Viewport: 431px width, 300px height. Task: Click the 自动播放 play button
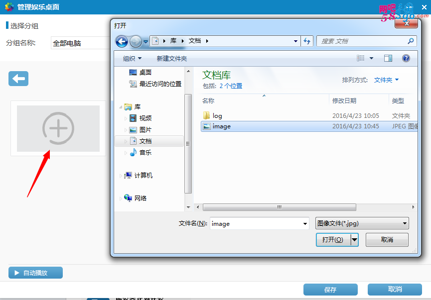[x=35, y=273]
